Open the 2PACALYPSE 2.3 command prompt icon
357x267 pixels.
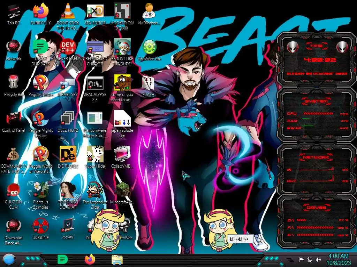pos(95,83)
